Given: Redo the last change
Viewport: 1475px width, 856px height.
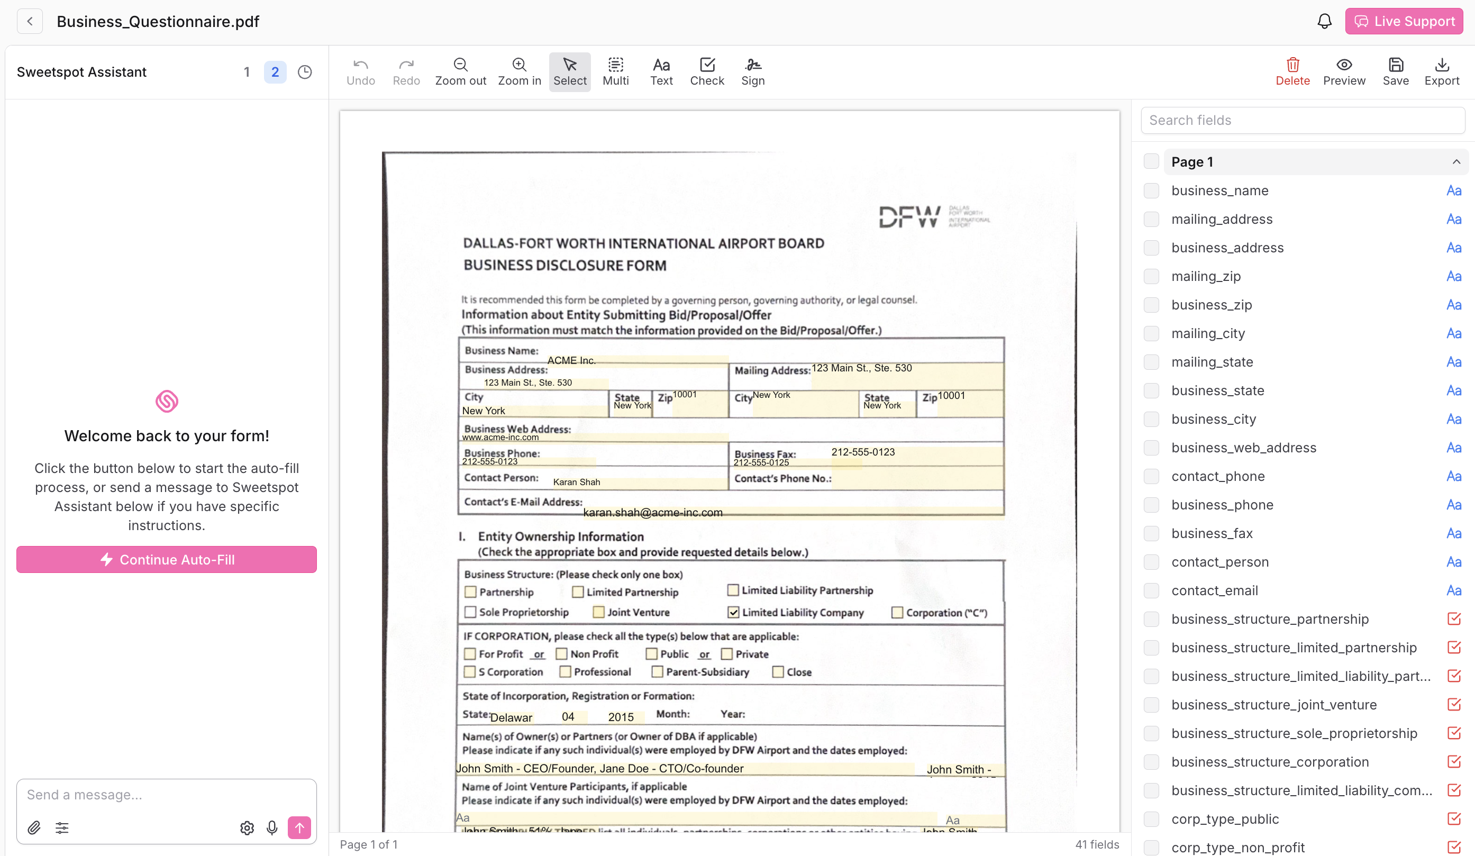Looking at the screenshot, I should click(406, 71).
